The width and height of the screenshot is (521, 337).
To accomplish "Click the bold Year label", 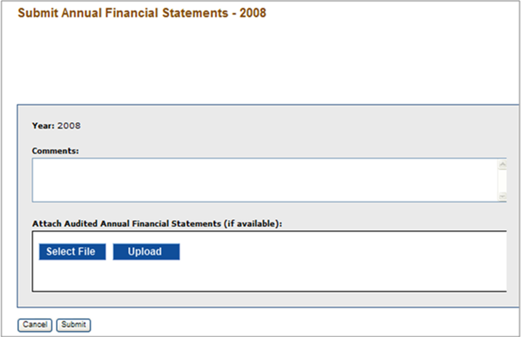I will [43, 126].
